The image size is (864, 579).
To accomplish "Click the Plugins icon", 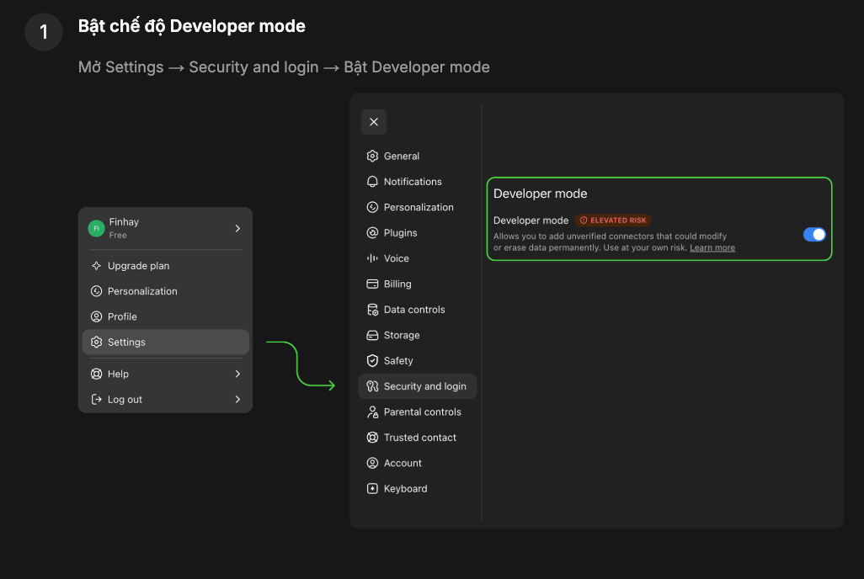I will coord(372,233).
